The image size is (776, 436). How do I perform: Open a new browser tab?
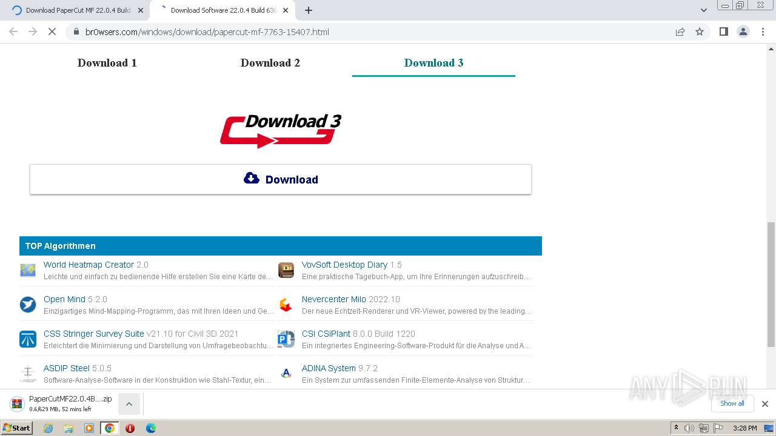(x=309, y=10)
